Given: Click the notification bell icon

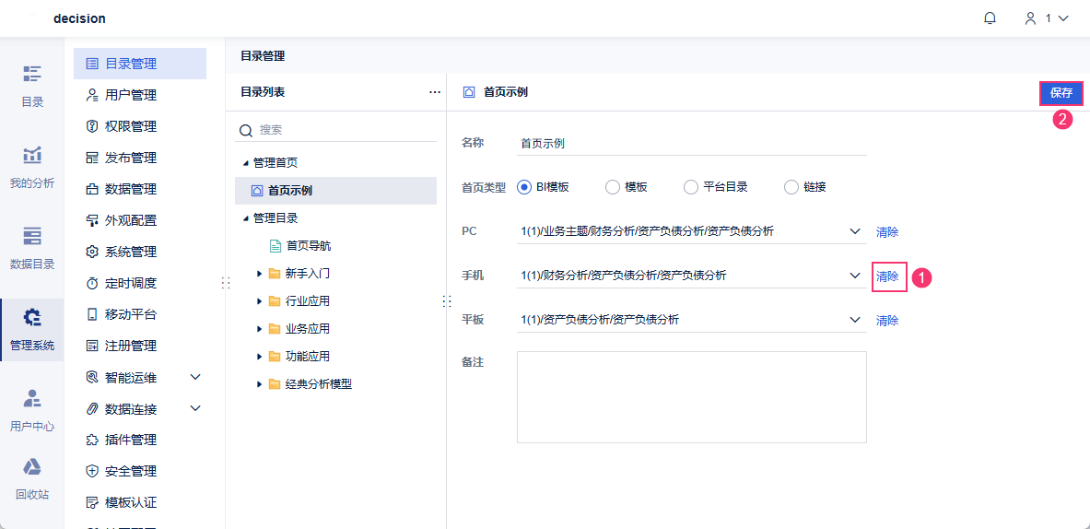Looking at the screenshot, I should 990,18.
